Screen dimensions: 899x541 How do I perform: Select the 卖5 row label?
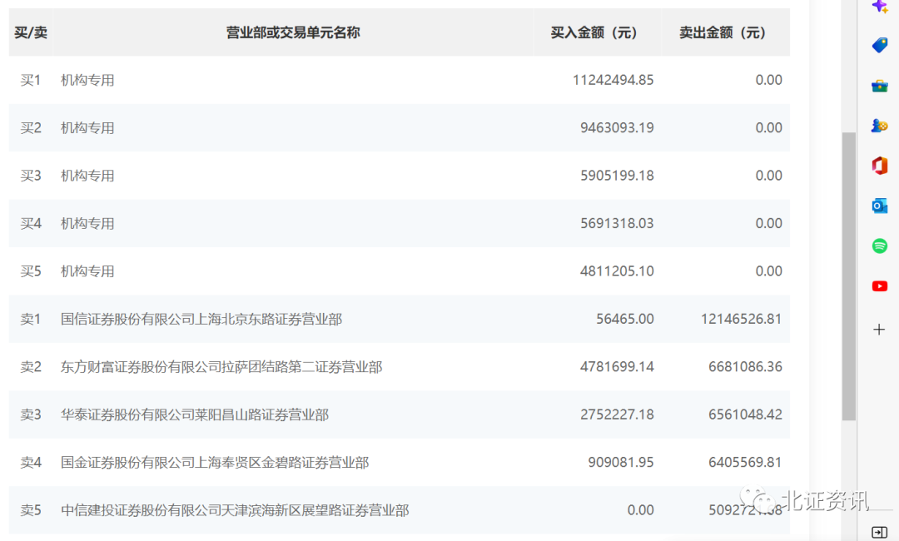[x=31, y=510]
